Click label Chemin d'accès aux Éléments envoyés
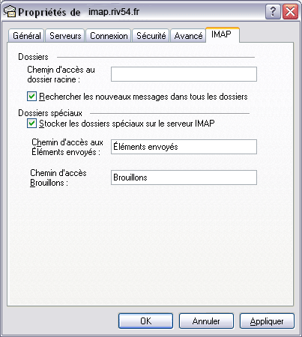 pos(67,147)
